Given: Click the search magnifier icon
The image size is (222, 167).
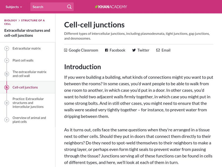Looking at the screenshot, I should click(69, 7).
